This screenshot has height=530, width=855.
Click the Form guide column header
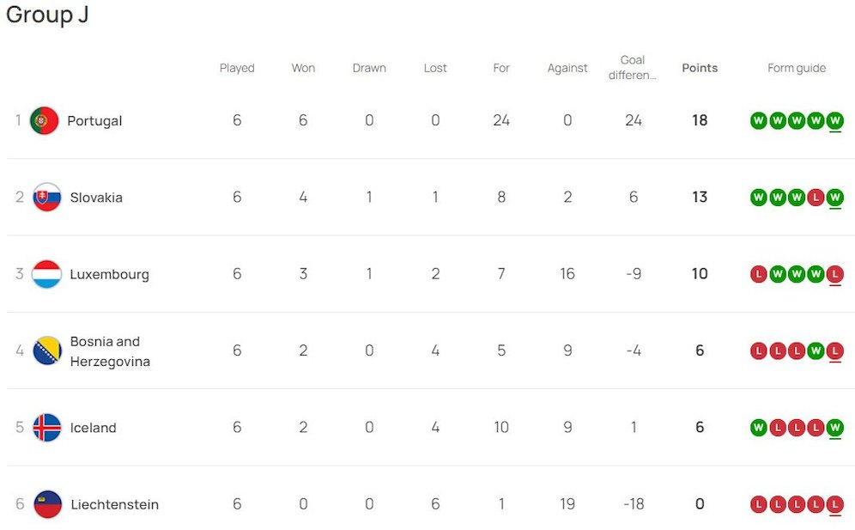coord(797,68)
